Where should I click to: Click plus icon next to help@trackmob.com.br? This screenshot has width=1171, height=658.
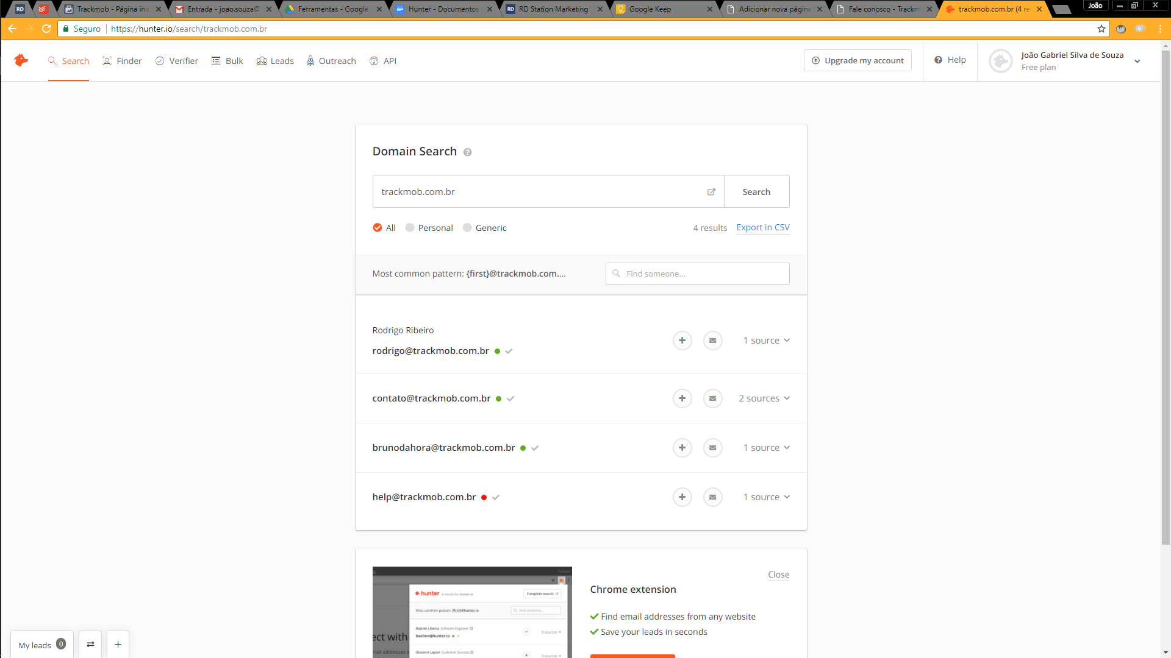click(x=682, y=497)
